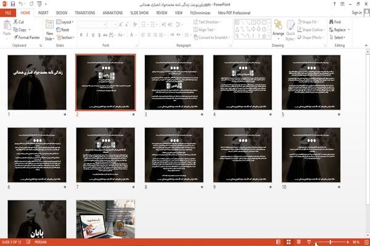Viewport: 370px width, 246px height.
Task: Click the zoom slider handle
Action: 331,242
